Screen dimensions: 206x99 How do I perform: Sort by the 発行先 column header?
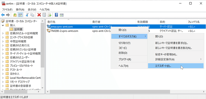pos(68,22)
